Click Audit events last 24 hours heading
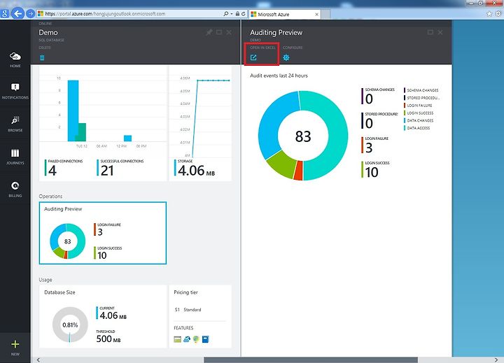Viewport: 504px width, 363px height. coord(279,76)
